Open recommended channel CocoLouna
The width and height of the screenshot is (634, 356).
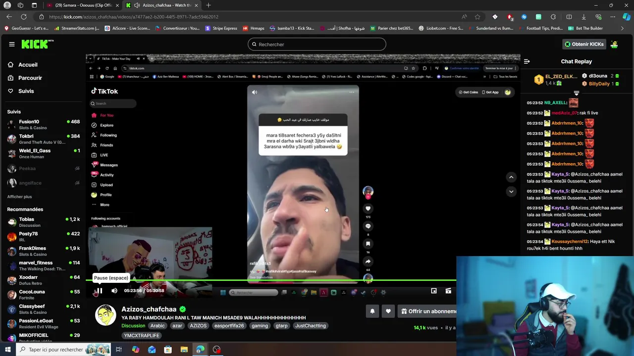(44, 295)
